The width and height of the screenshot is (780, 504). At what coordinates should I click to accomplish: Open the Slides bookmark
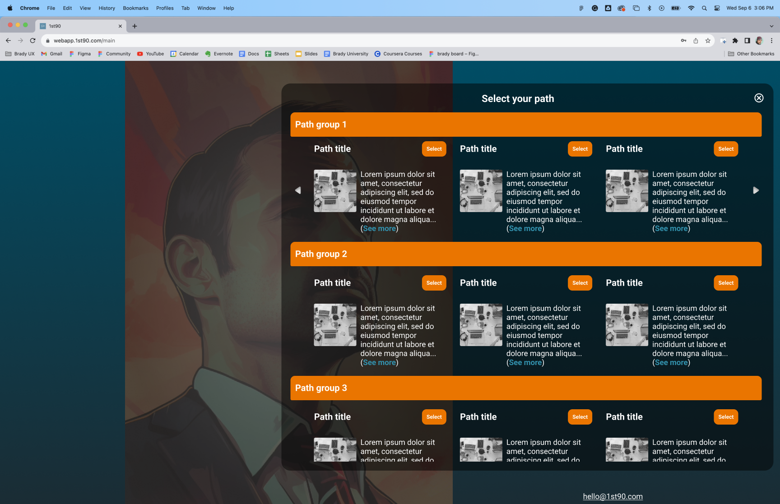point(306,54)
